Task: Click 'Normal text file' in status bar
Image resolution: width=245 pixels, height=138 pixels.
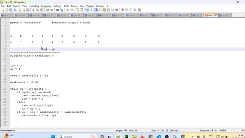Action: (x=8, y=130)
